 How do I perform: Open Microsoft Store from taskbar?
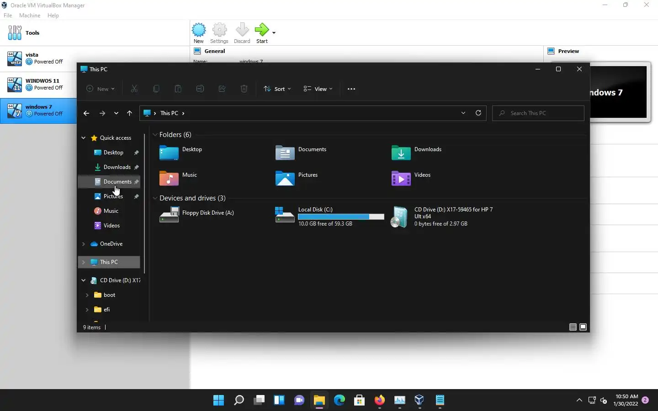point(360,400)
